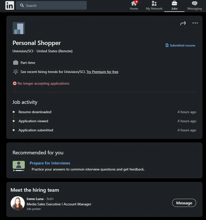Select the Jobs tab in navigation
The height and width of the screenshot is (220, 206).
coord(174,6)
